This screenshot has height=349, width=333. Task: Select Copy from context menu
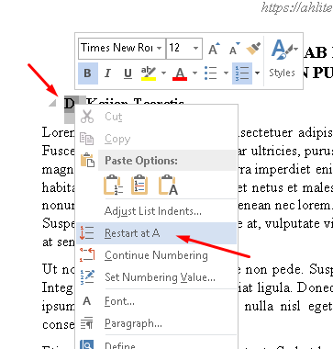(156, 139)
